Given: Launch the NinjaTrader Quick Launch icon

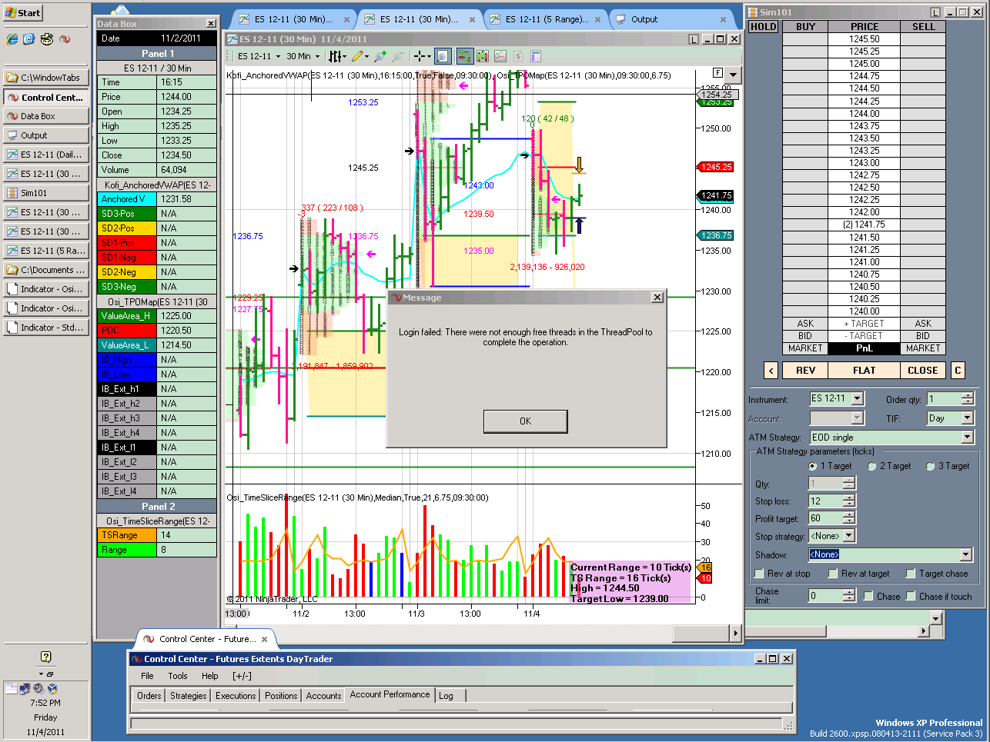Looking at the screenshot, I should point(65,38).
